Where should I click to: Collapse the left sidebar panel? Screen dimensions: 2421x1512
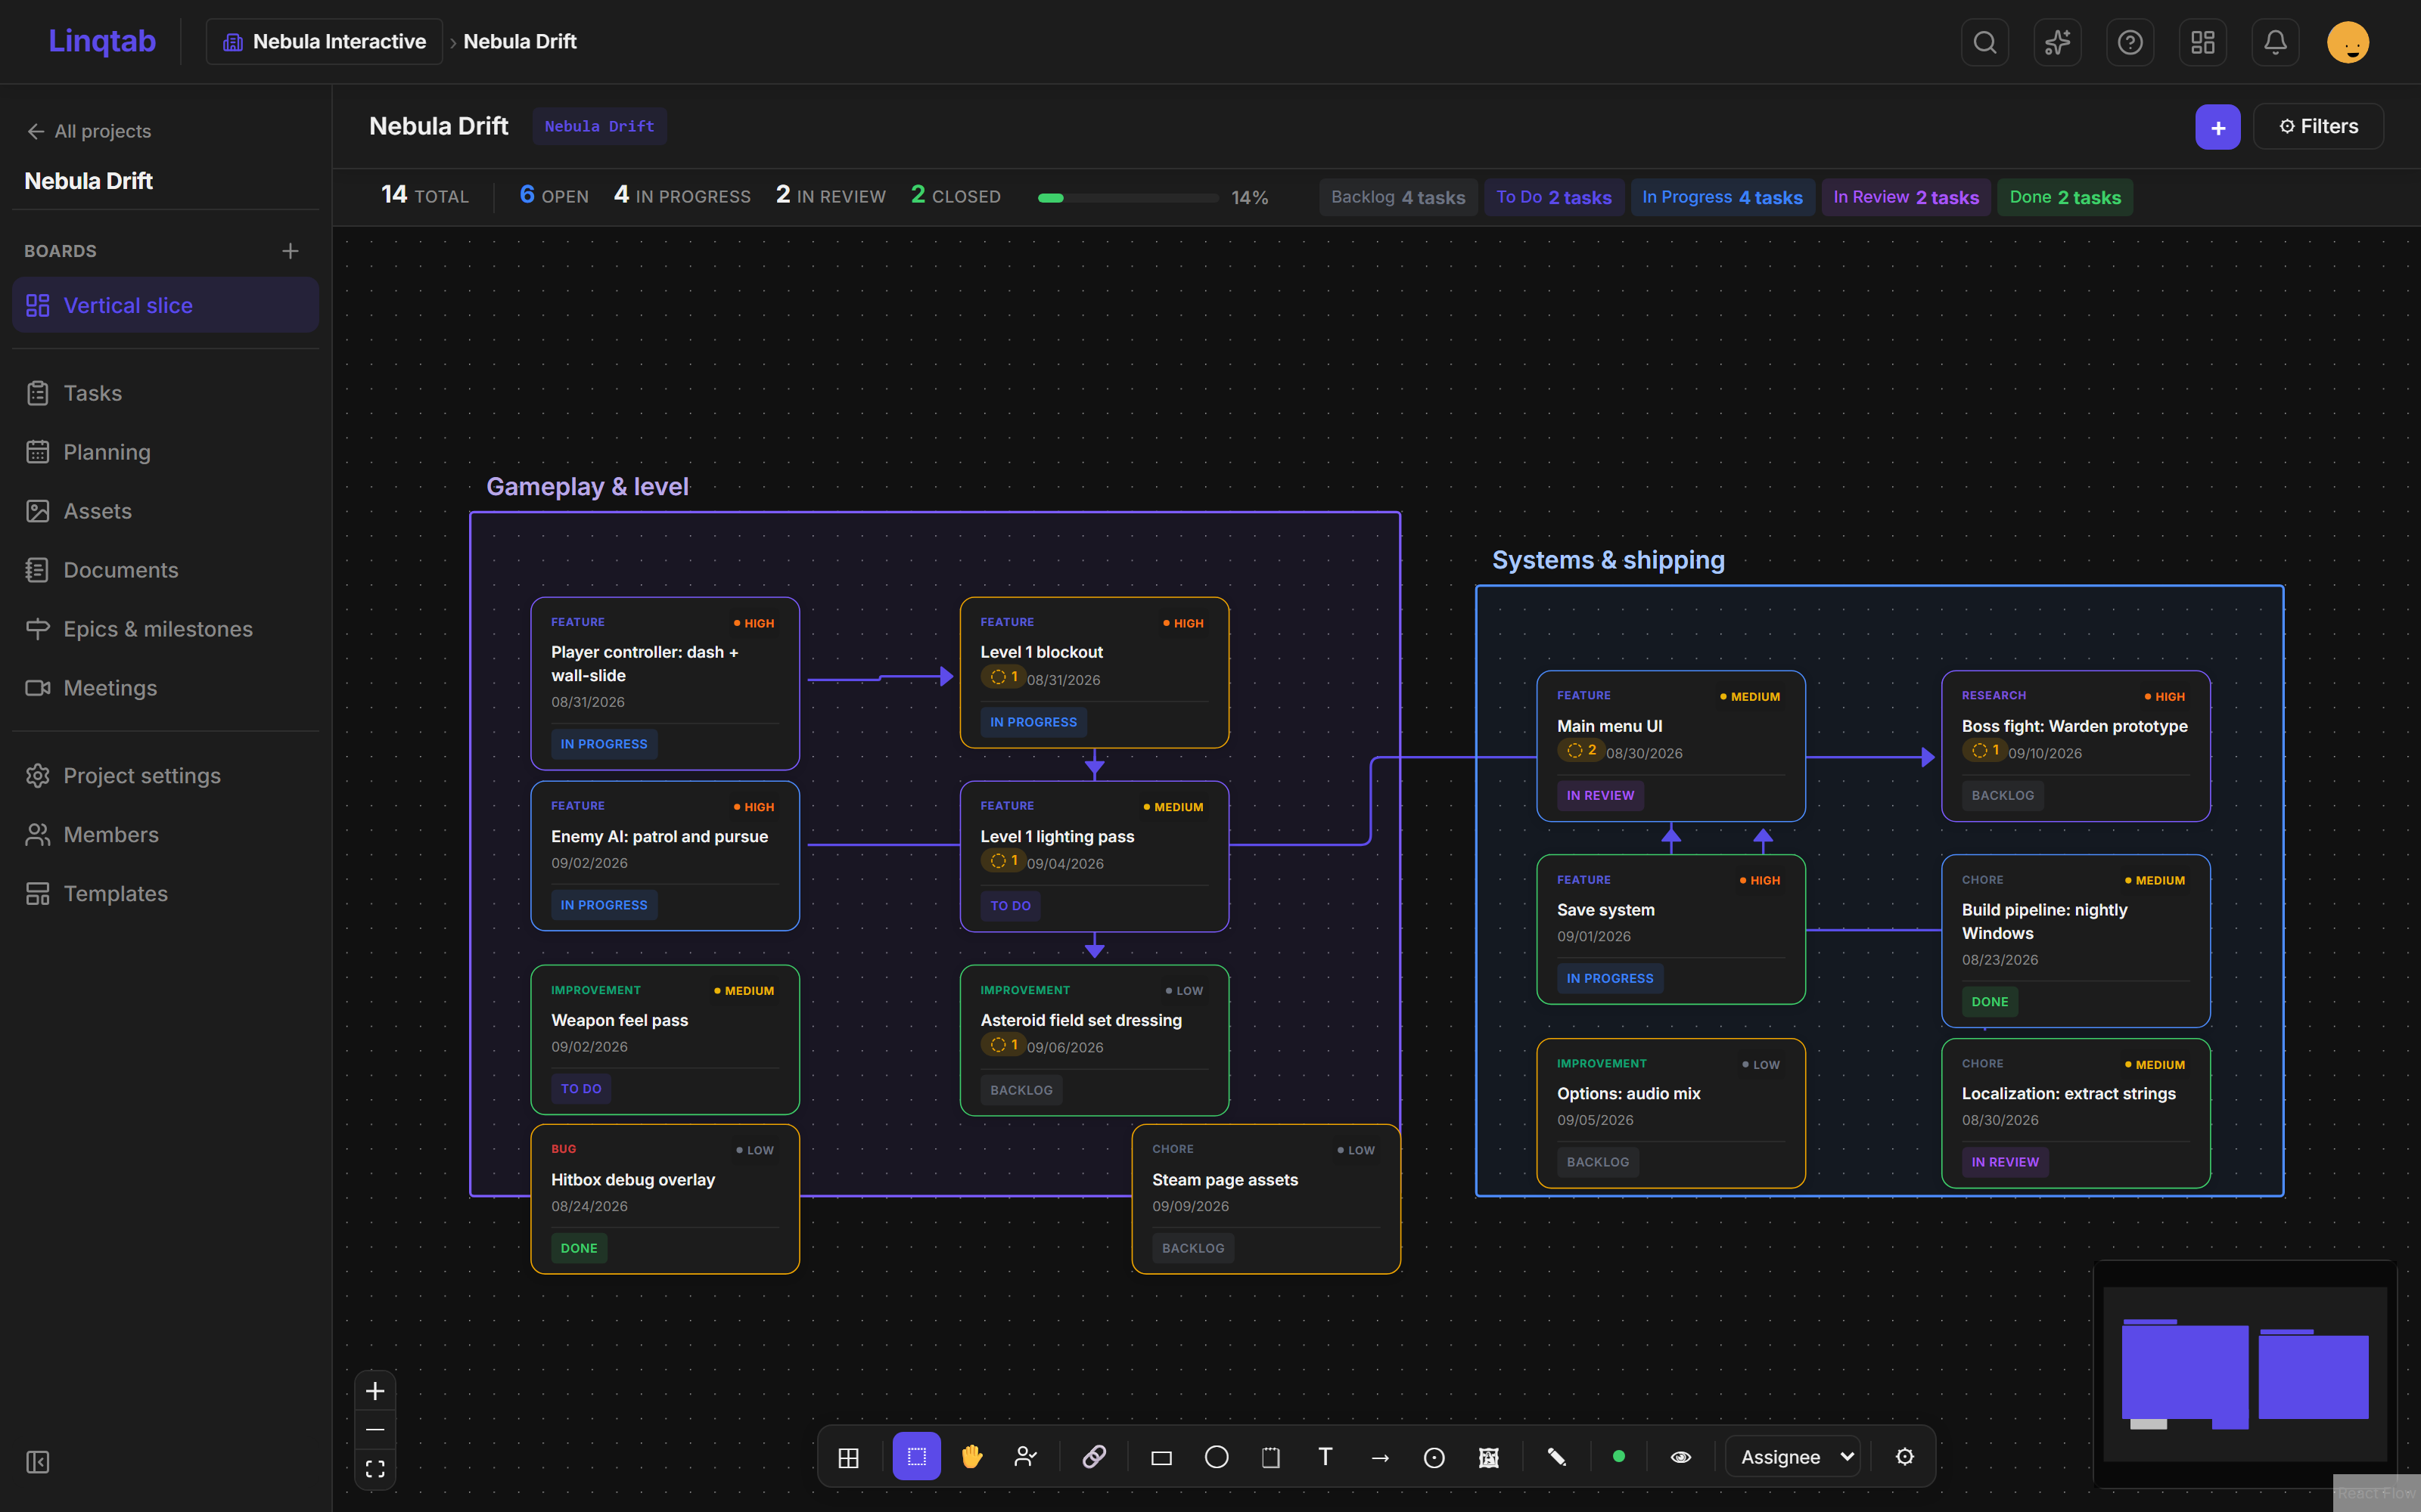(38, 1462)
